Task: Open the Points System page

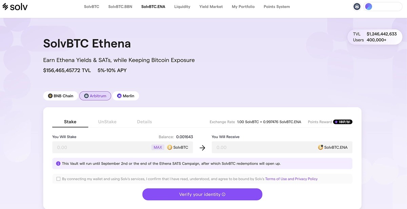Action: pos(277,7)
